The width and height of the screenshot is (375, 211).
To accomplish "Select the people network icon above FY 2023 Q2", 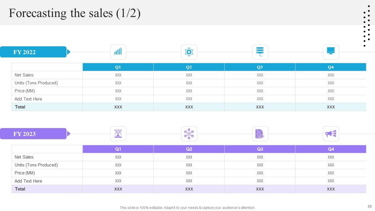I will (189, 134).
